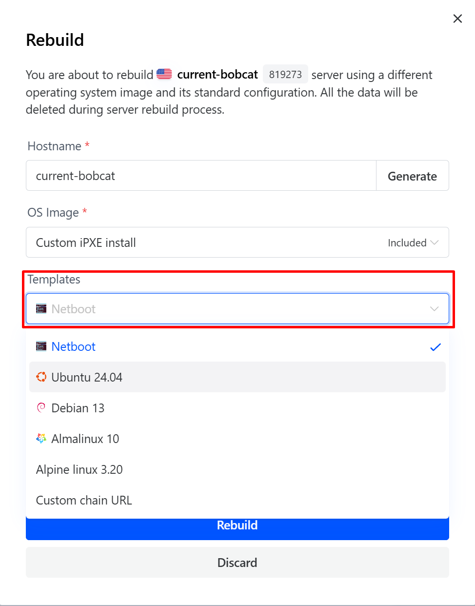
Task: Click the Debian swirl icon
Action: (41, 407)
